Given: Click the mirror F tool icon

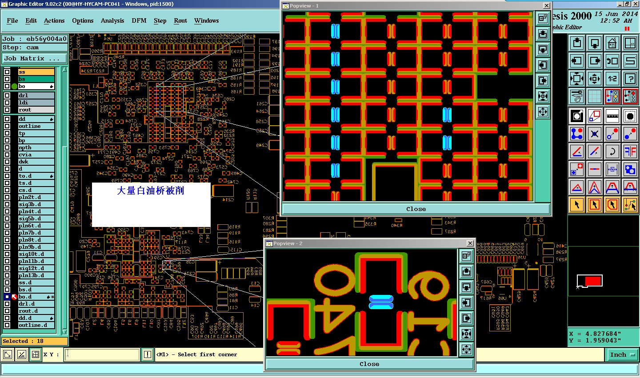Looking at the screenshot, I should [x=630, y=151].
